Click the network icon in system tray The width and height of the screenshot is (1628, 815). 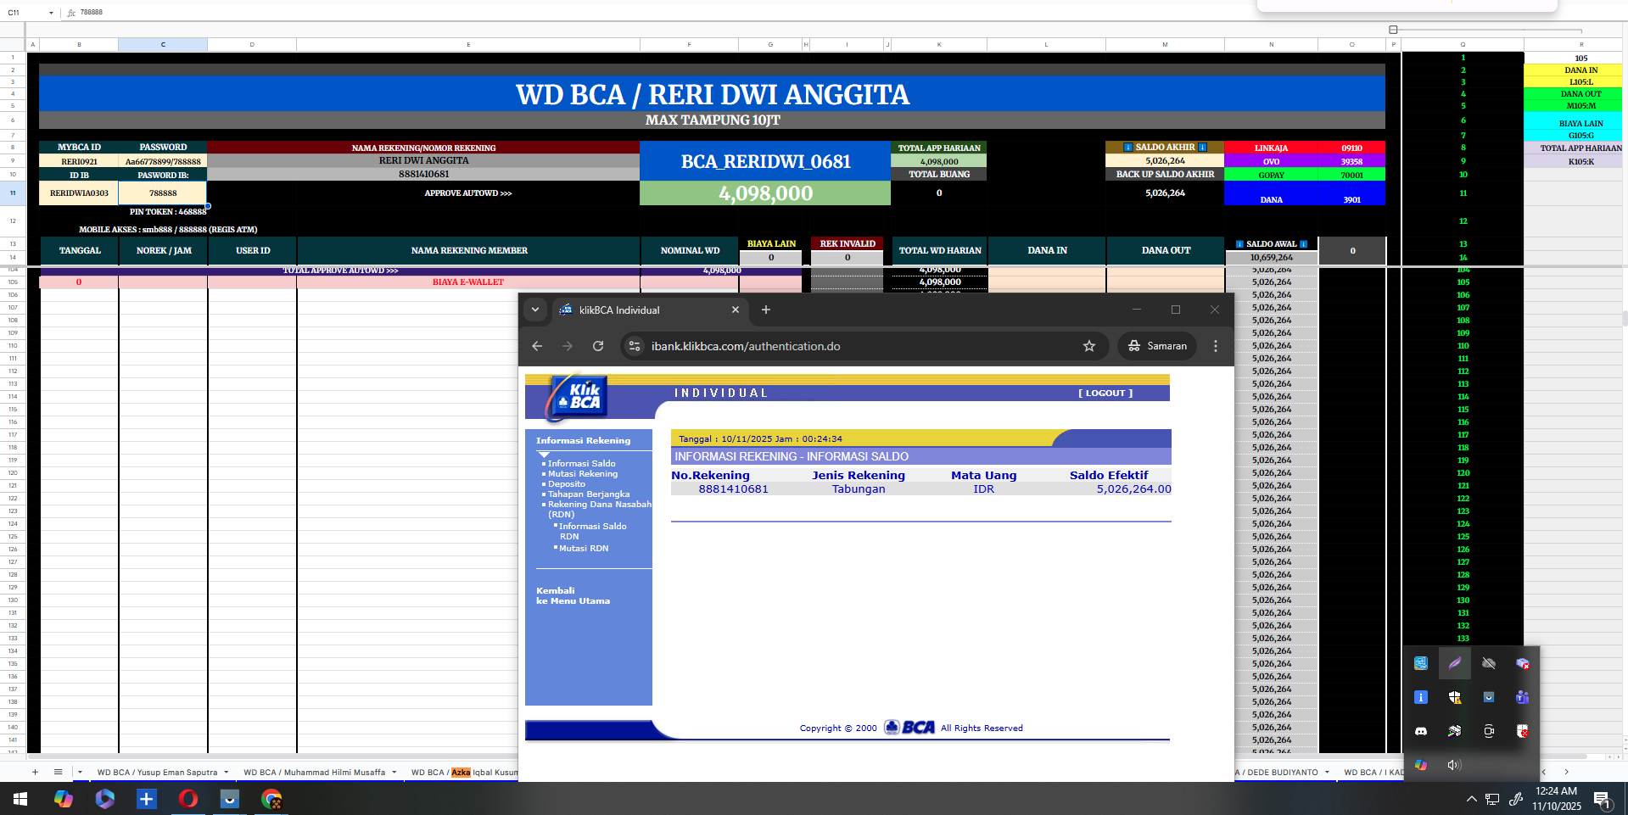tap(1492, 799)
